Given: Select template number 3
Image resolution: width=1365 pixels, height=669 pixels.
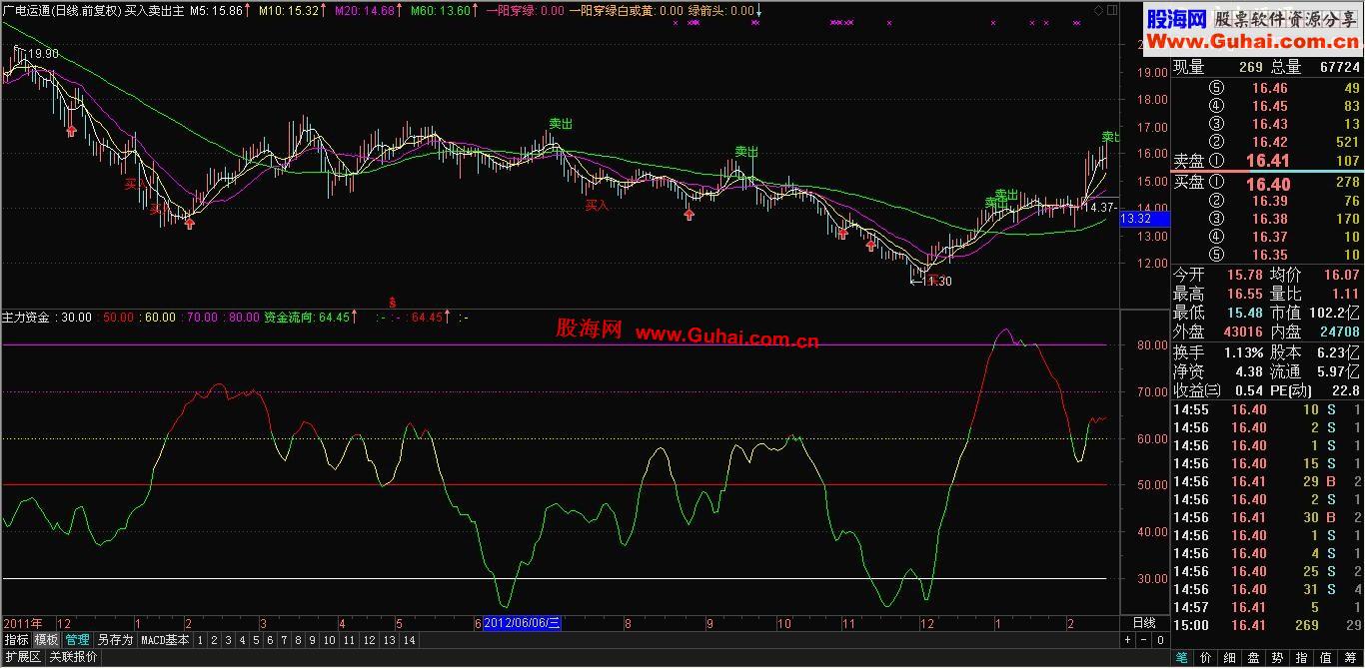Looking at the screenshot, I should point(228,640).
